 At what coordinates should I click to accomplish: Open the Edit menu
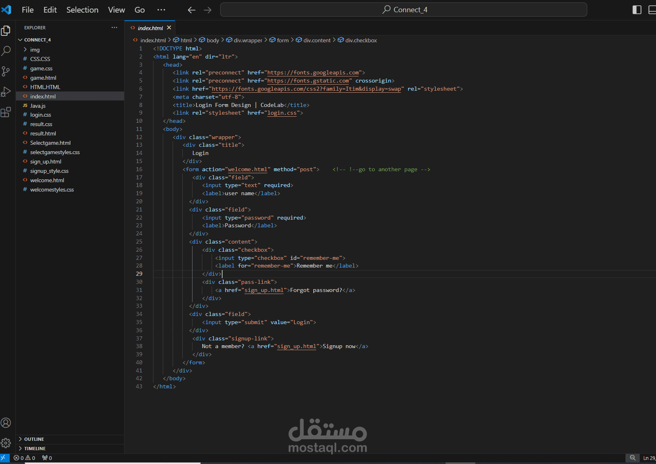(x=50, y=10)
